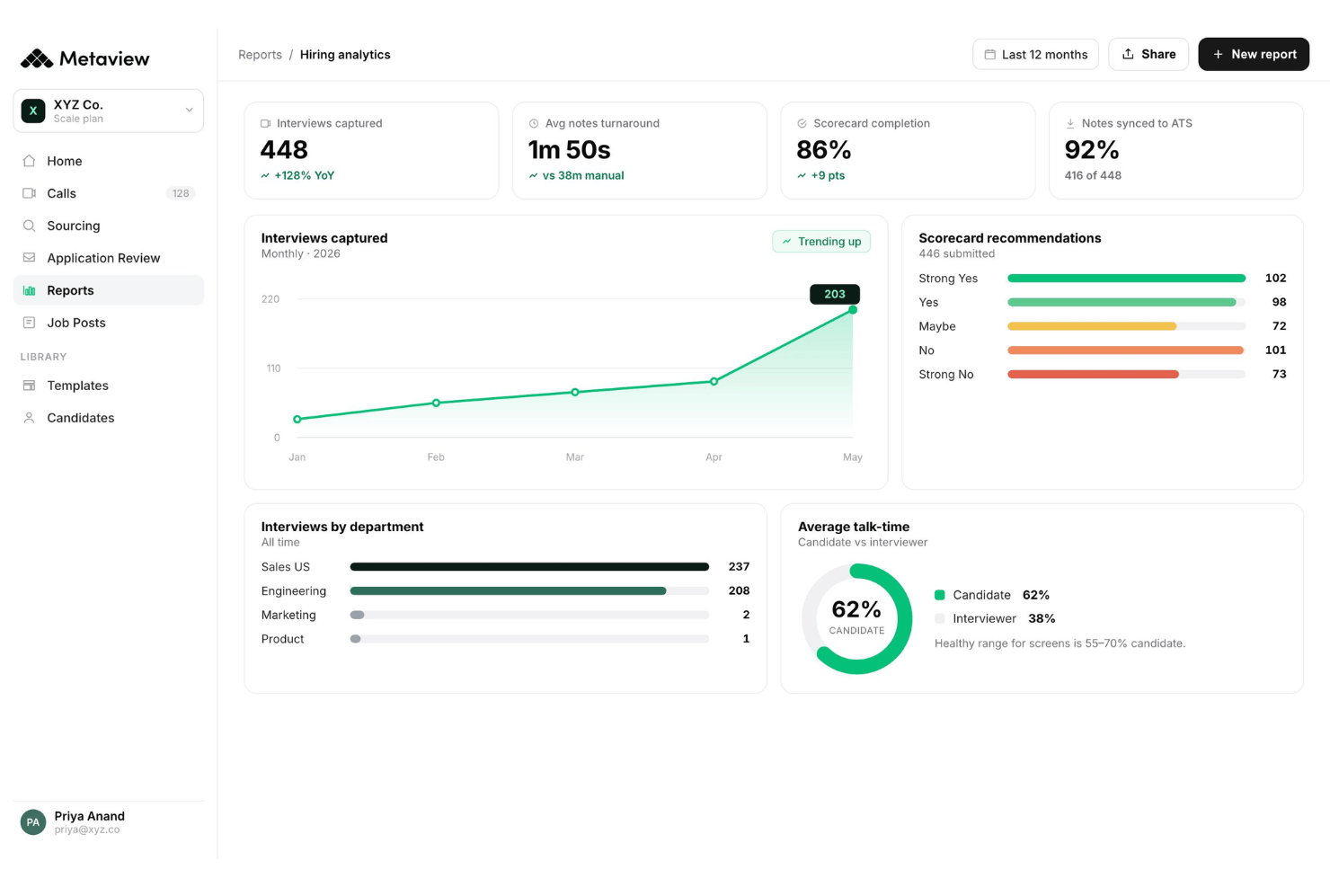Click the February data point on chart
The width and height of the screenshot is (1330, 887).
coord(436,403)
